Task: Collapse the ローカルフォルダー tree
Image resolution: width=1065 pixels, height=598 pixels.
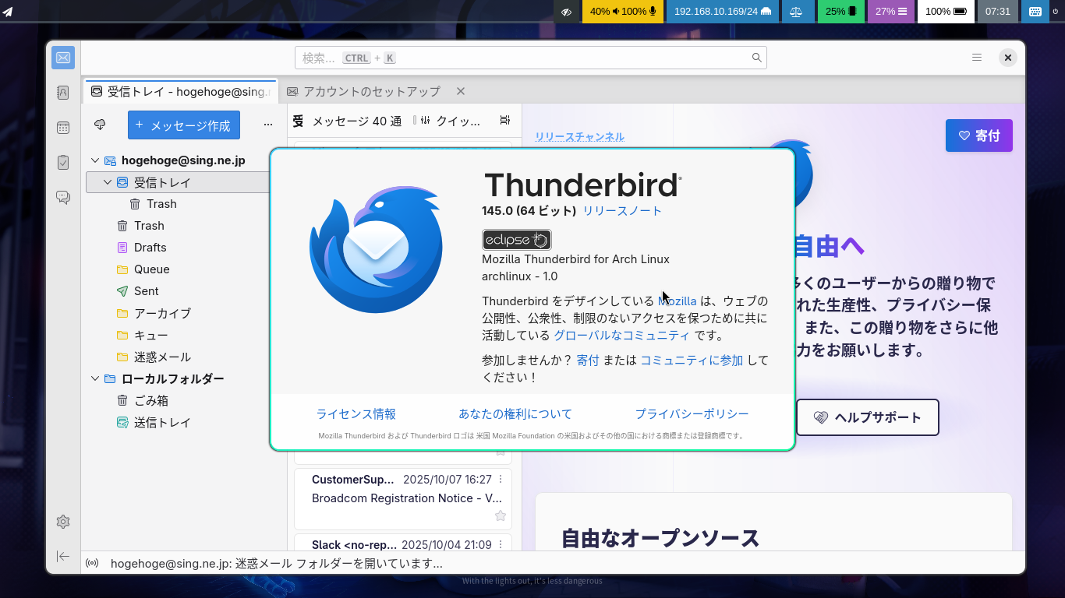Action: tap(95, 378)
